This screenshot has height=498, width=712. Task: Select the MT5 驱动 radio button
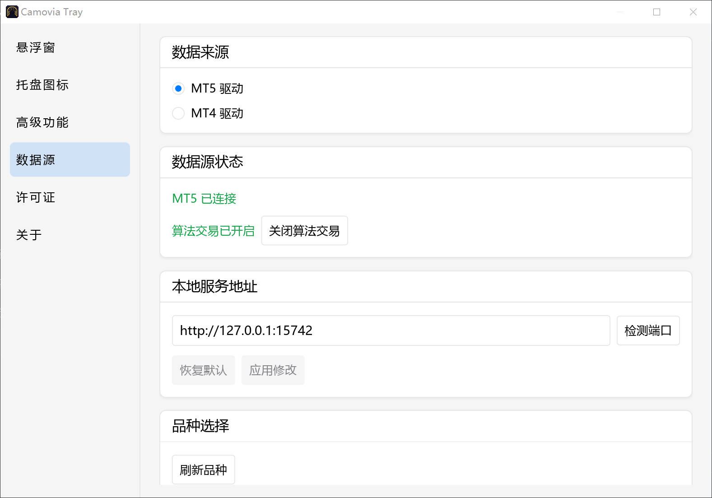point(178,88)
